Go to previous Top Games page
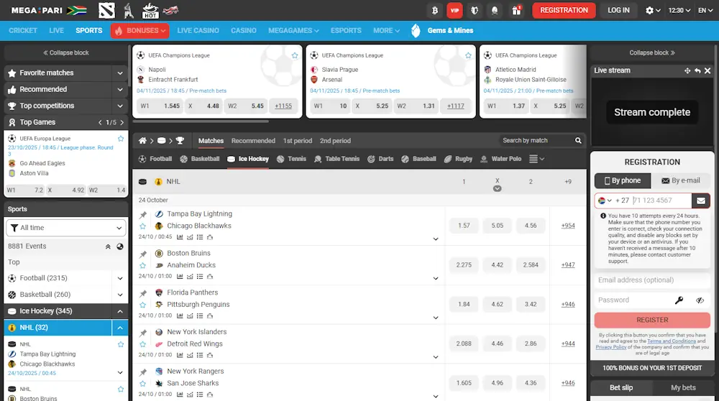The width and height of the screenshot is (719, 401). click(100, 122)
